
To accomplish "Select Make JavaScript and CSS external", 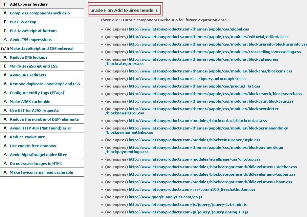I will click(x=41, y=49).
